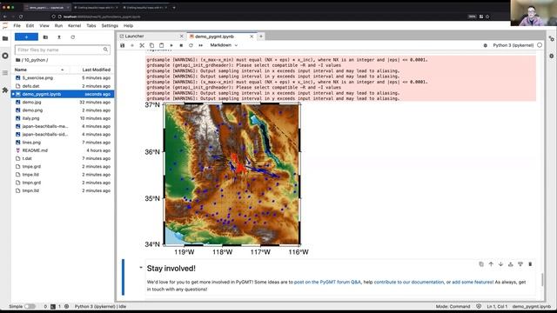The image size is (557, 313).
Task: Open the property inspector gears icon
Action: 551,38
